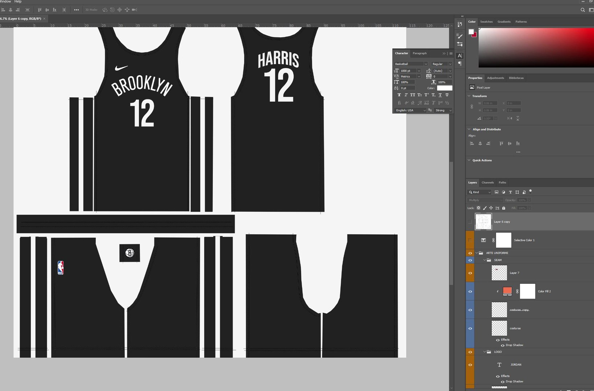This screenshot has height=391, width=594.
Task: Click the Strikethrough style button
Action: 447,95
